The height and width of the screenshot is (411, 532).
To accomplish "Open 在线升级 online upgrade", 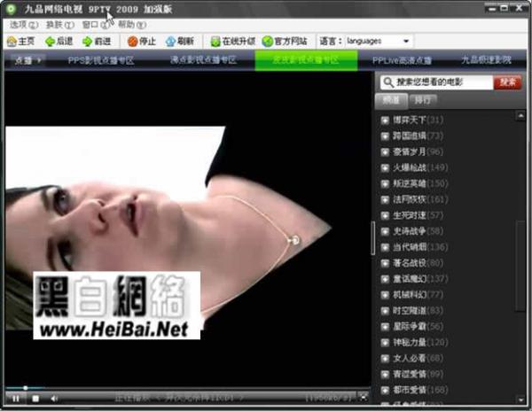I will click(x=232, y=42).
